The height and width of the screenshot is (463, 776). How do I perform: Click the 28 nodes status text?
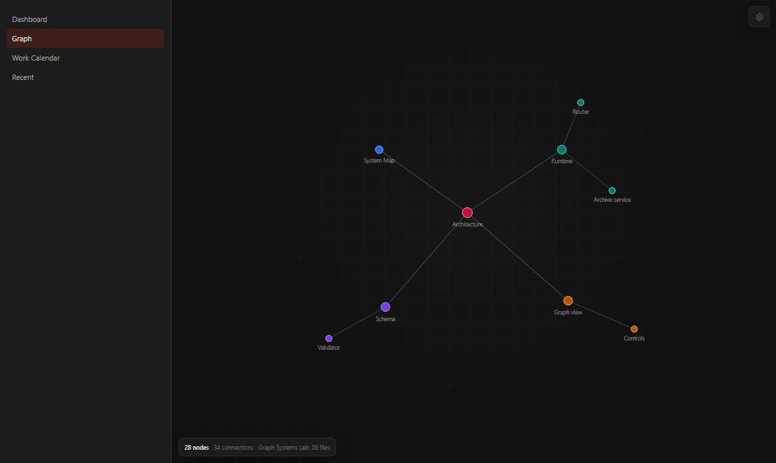(x=197, y=448)
